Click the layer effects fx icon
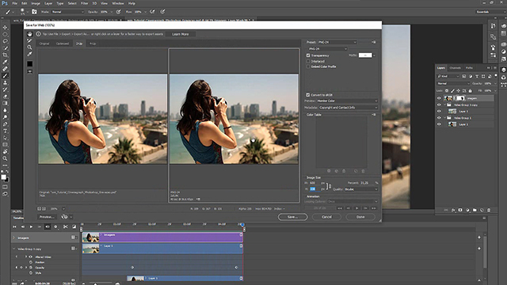 (x=453, y=210)
